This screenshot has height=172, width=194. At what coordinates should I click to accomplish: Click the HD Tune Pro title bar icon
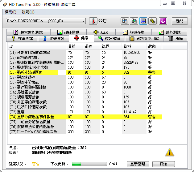(x=5, y=5)
